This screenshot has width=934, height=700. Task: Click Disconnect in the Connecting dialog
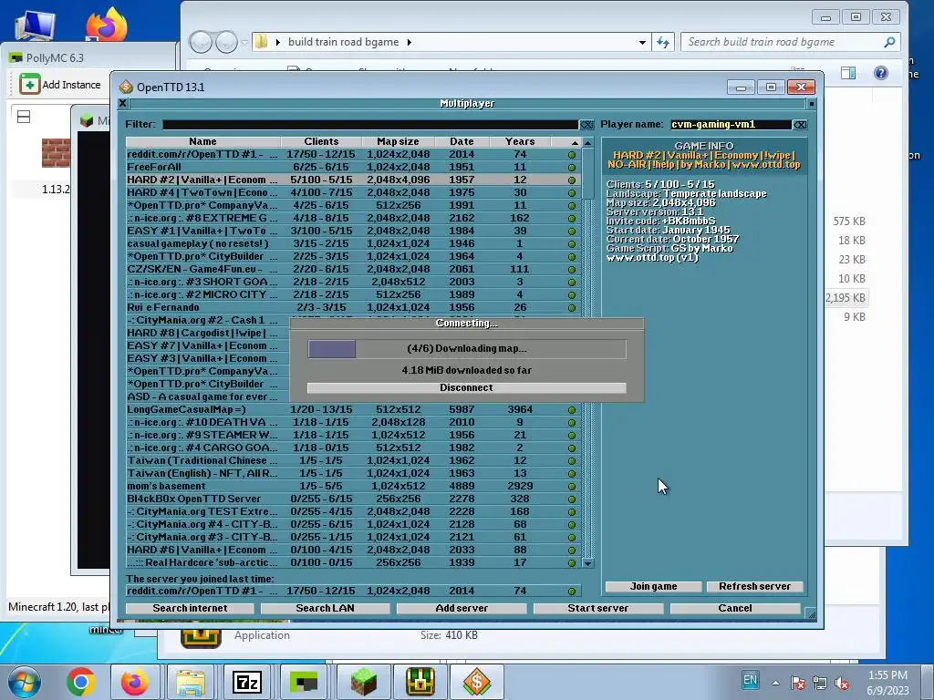[466, 387]
